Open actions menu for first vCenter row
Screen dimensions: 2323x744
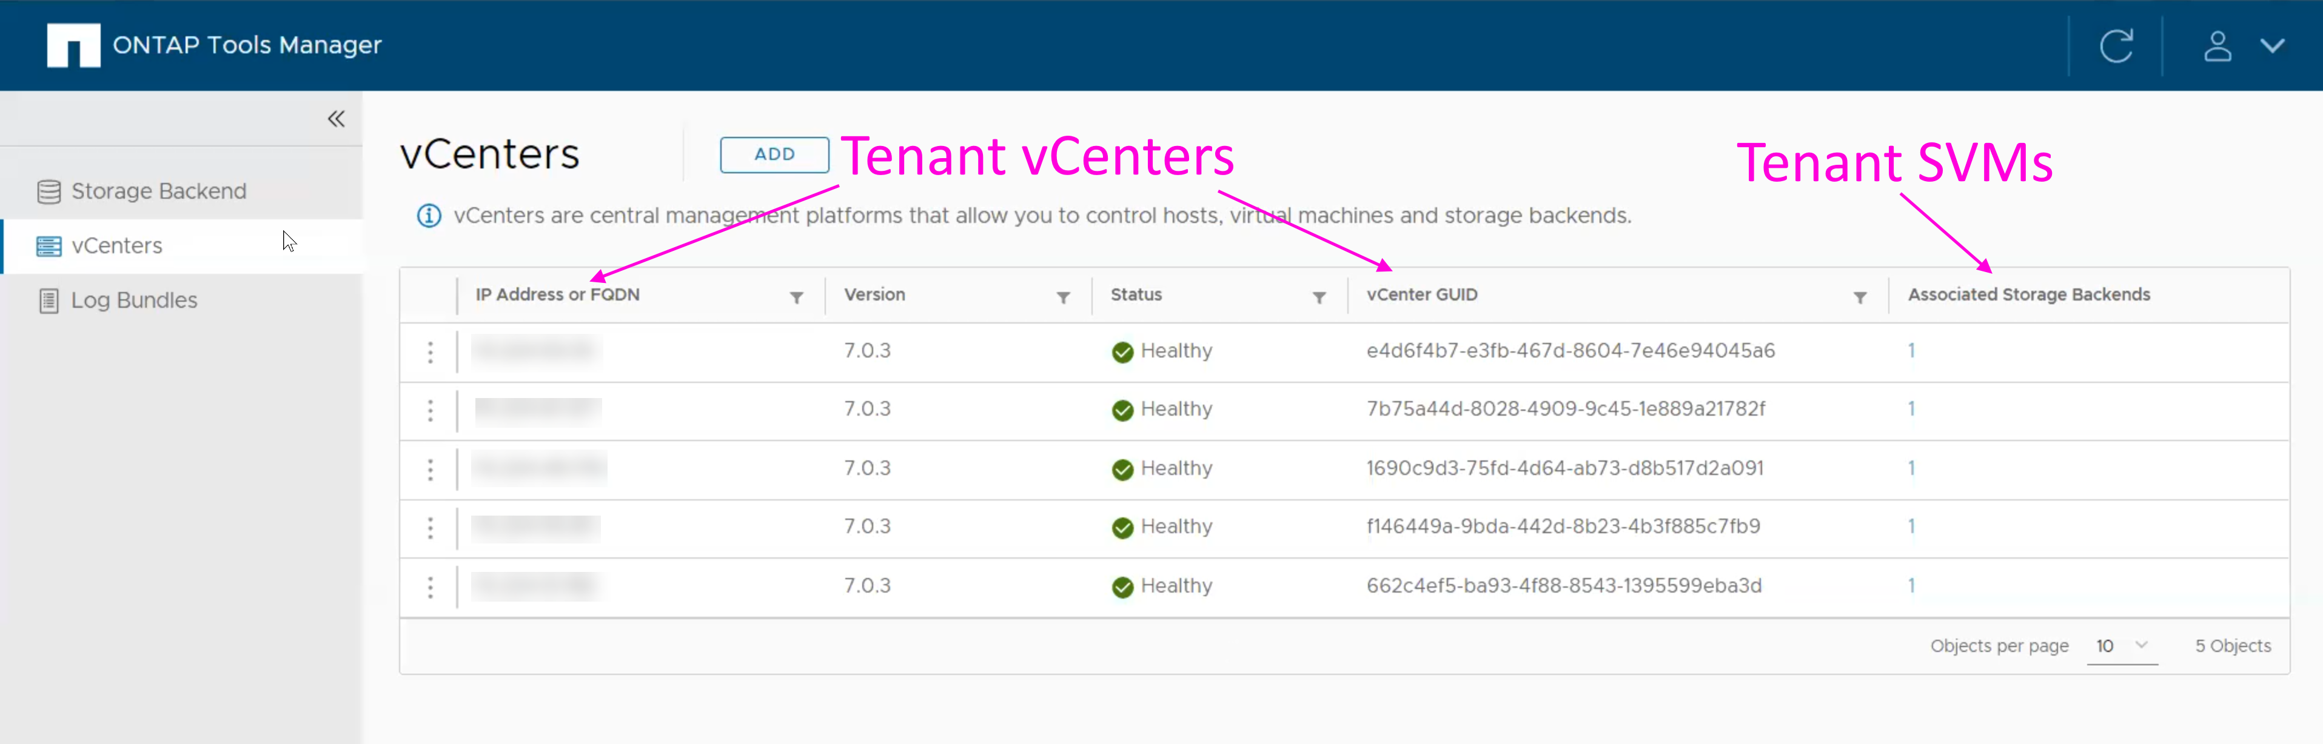click(430, 352)
